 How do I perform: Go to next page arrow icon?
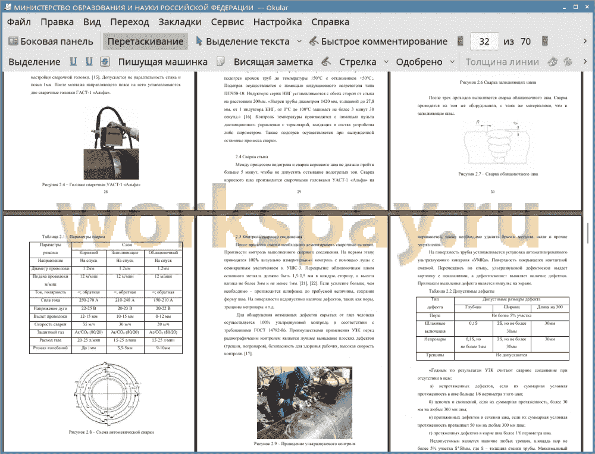coord(545,41)
